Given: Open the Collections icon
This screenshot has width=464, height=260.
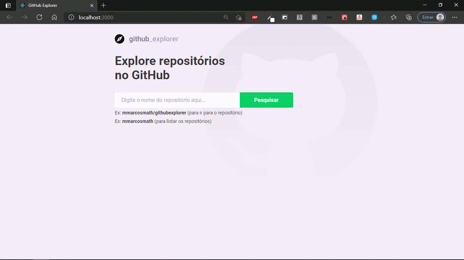Looking at the screenshot, I should (409, 17).
